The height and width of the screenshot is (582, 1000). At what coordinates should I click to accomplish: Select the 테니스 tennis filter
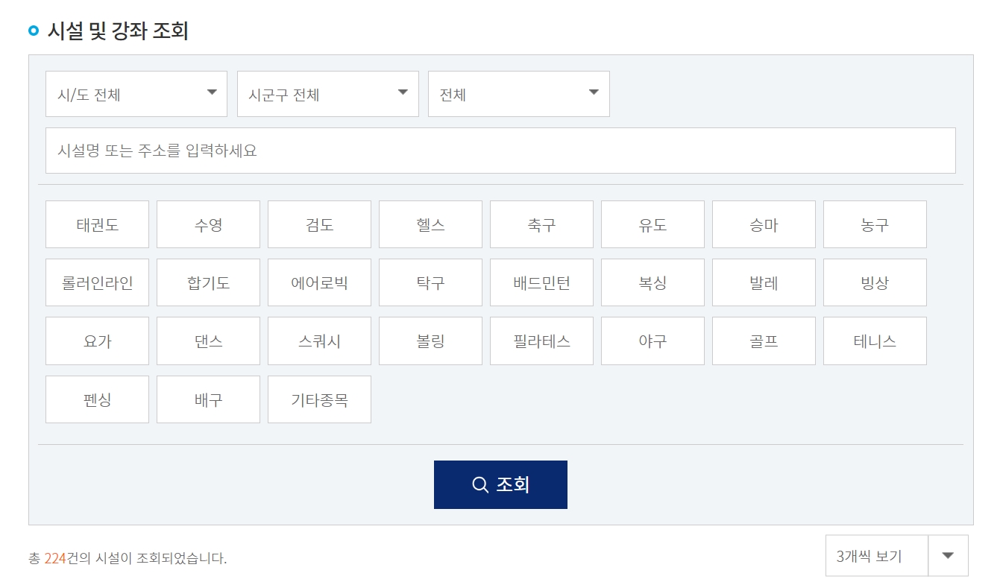pyautogui.click(x=875, y=341)
